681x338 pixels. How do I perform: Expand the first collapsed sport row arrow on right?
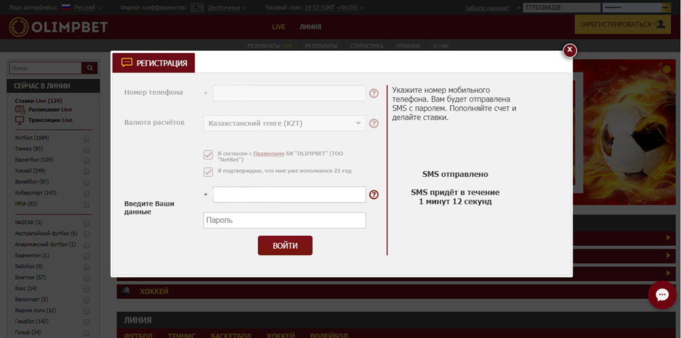click(668, 238)
